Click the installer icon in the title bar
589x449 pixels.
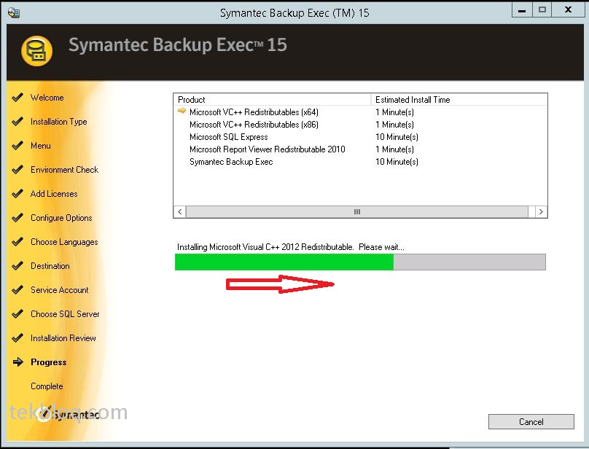click(14, 13)
